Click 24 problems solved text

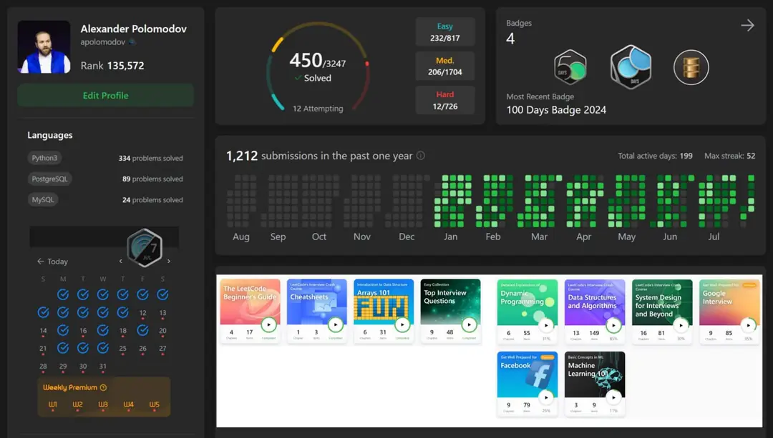[152, 200]
